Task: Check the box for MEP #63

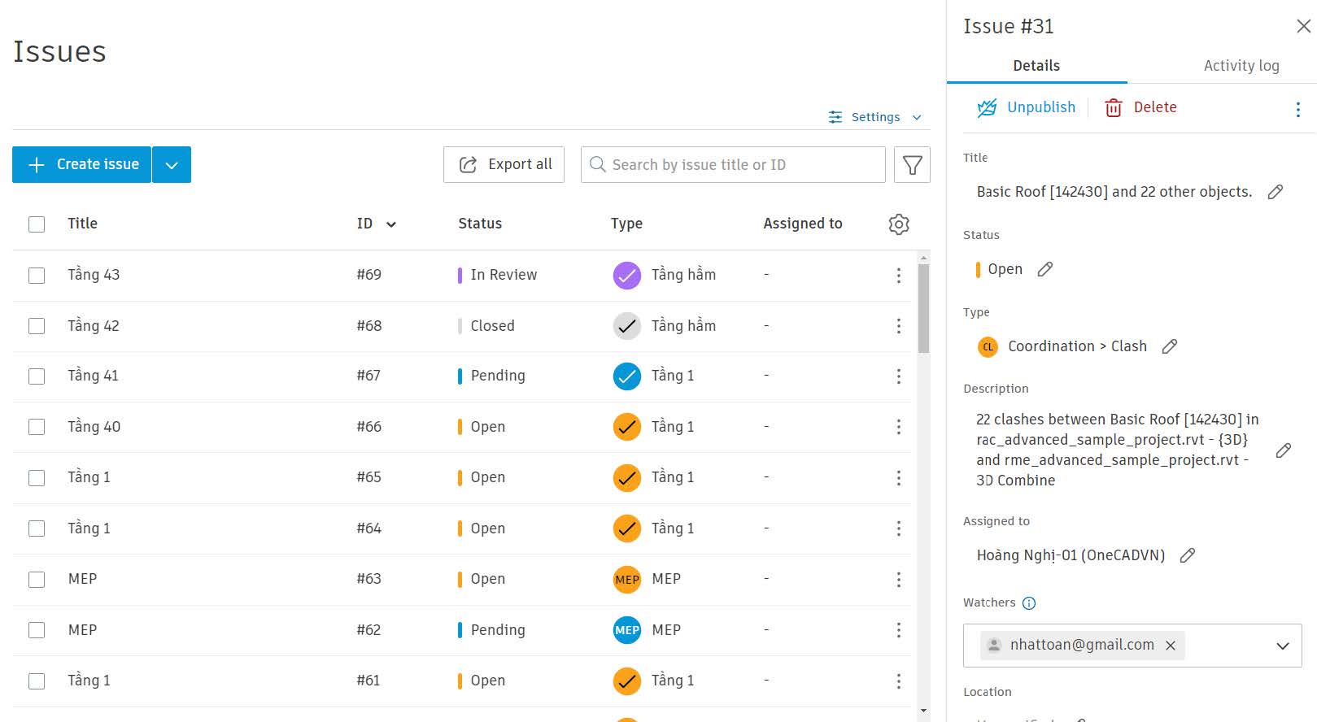Action: click(37, 580)
